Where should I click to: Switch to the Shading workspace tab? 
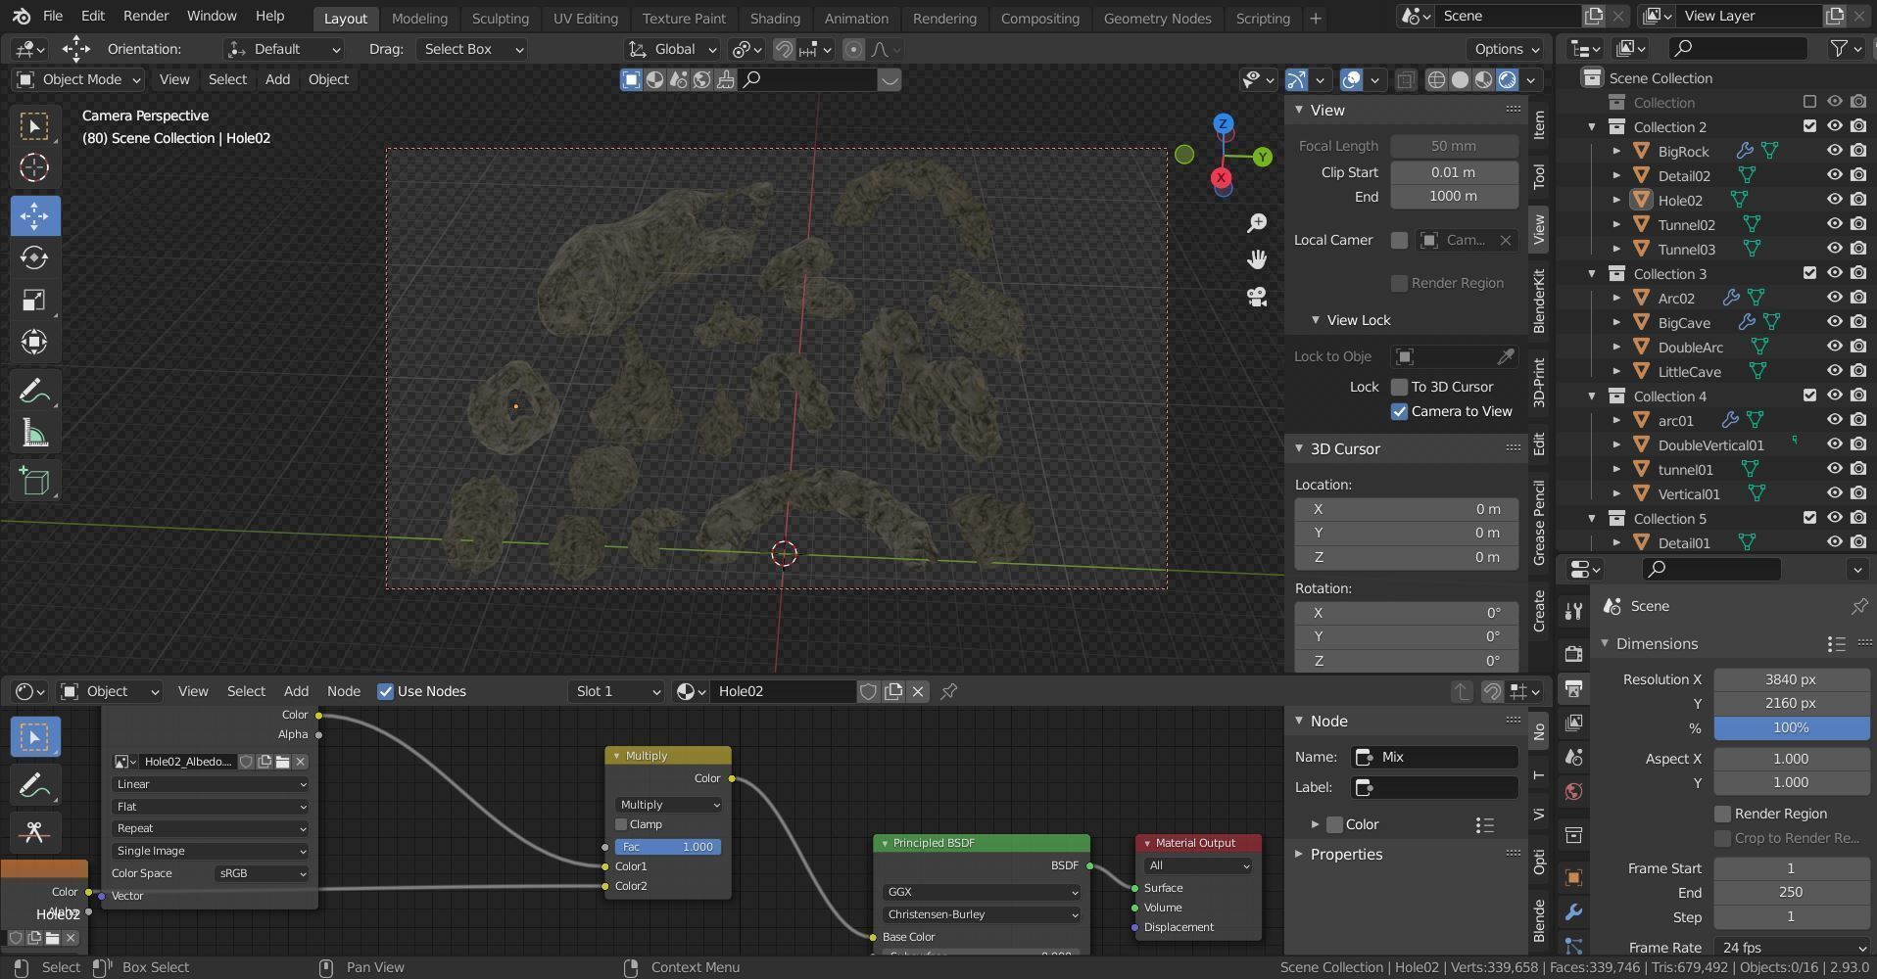click(x=774, y=18)
